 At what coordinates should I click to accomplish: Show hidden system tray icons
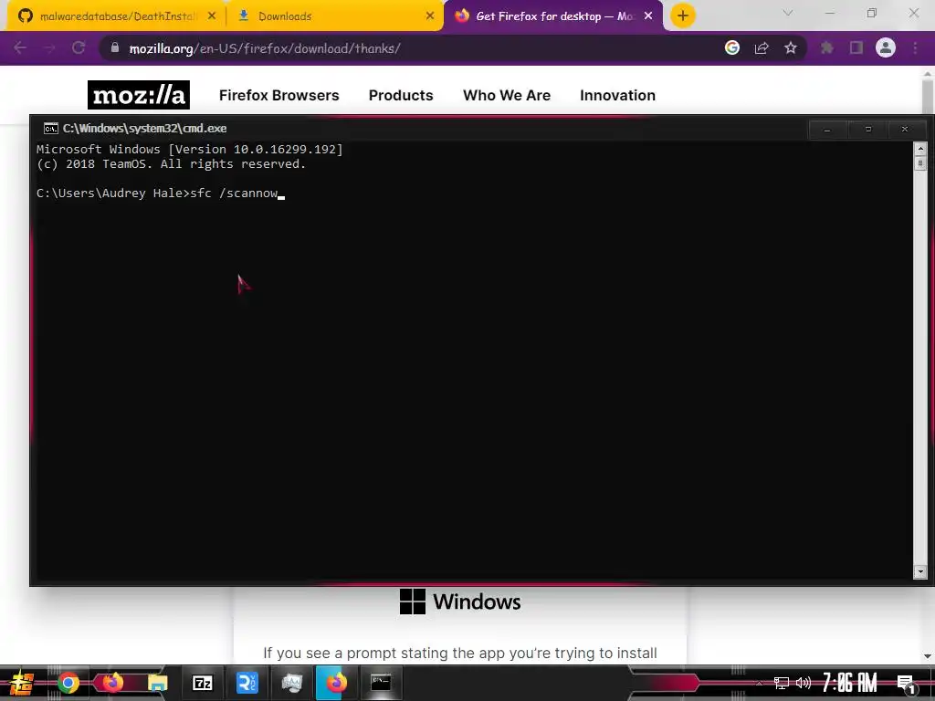(759, 683)
